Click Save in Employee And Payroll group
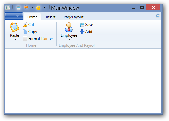This screenshot has width=169, height=121. [86, 25]
